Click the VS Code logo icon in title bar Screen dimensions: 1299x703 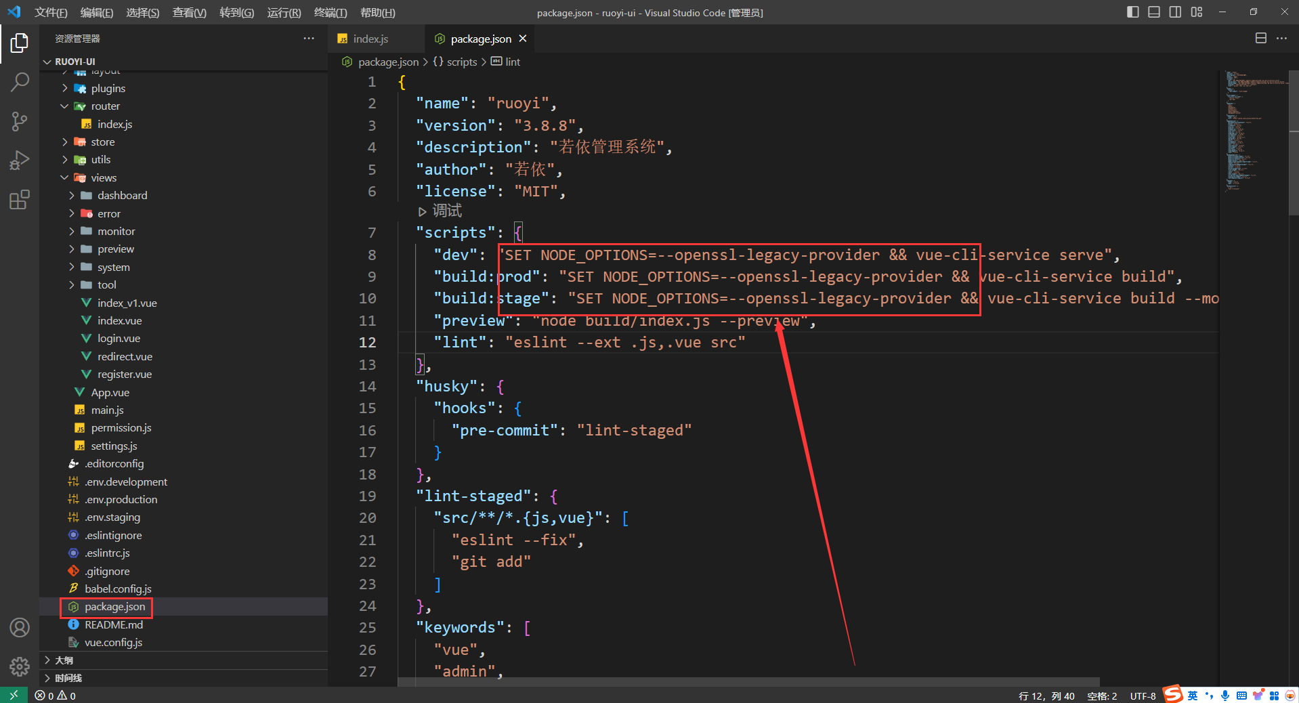point(14,12)
